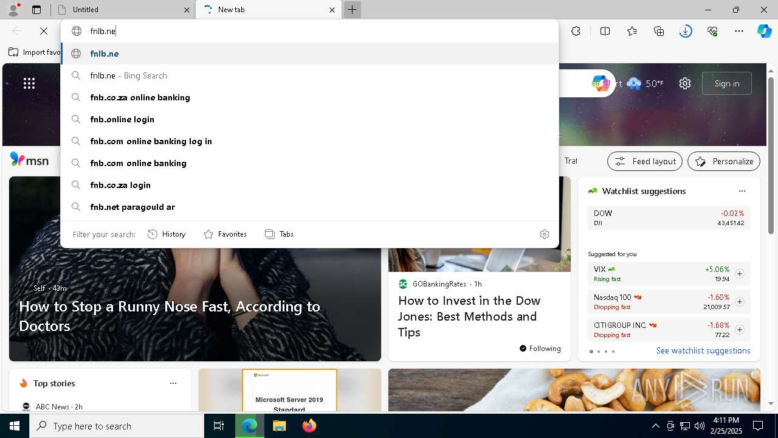This screenshot has height=438, width=778.
Task: Open the Downloads toolbar icon
Action: point(686,31)
